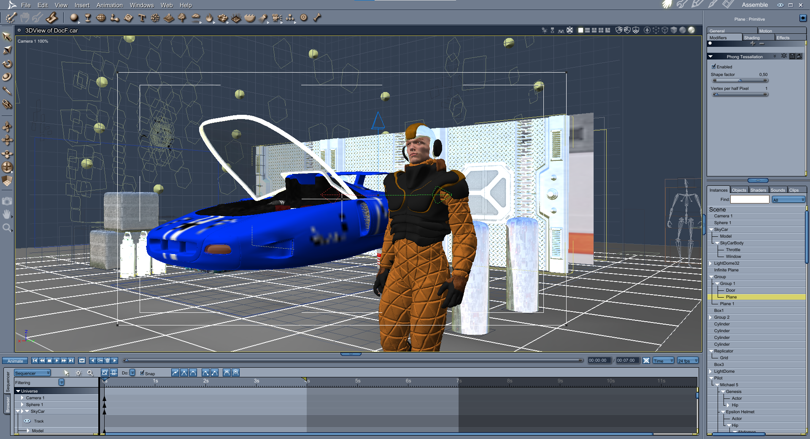The height and width of the screenshot is (439, 810).
Task: Open the Animation menu
Action: pos(109,5)
